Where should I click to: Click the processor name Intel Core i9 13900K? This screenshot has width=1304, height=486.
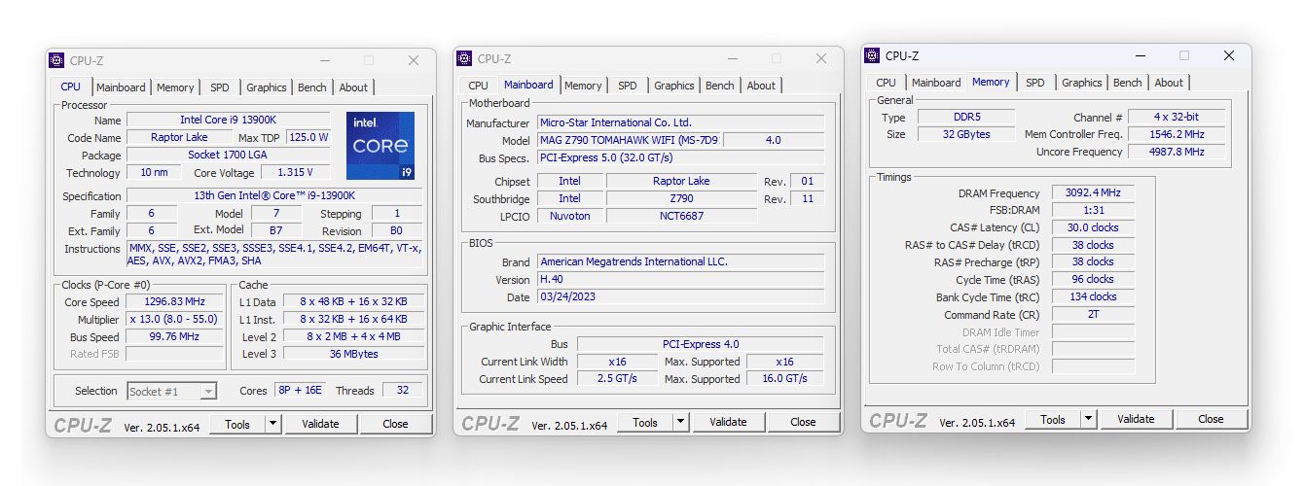(x=229, y=121)
